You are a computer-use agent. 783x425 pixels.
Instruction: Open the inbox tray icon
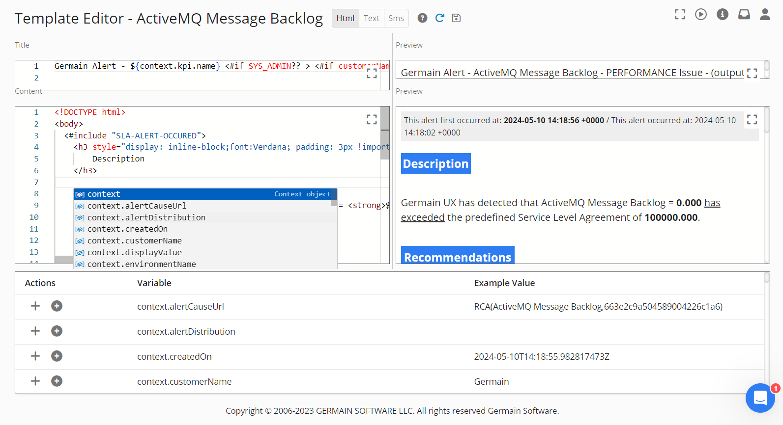(744, 15)
